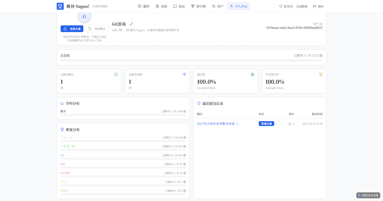Click the medal icon next to 排行榜

click(193, 7)
